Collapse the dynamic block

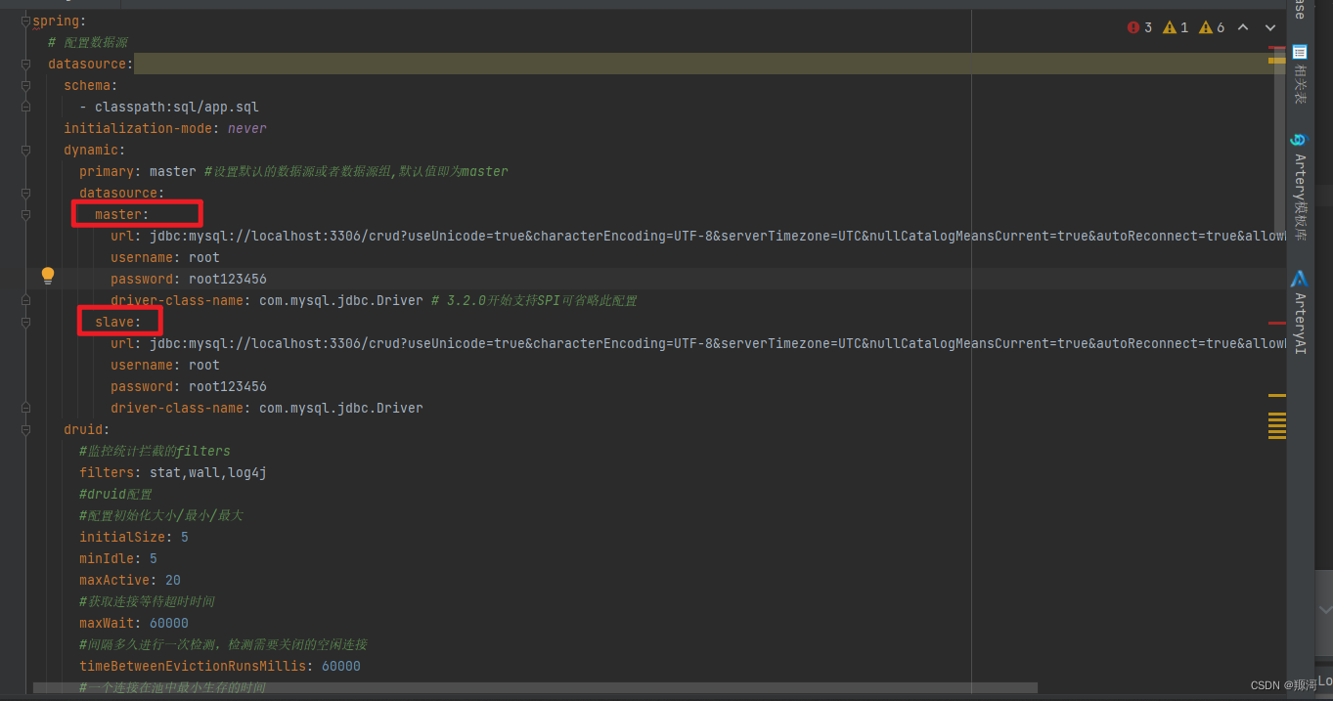26,150
